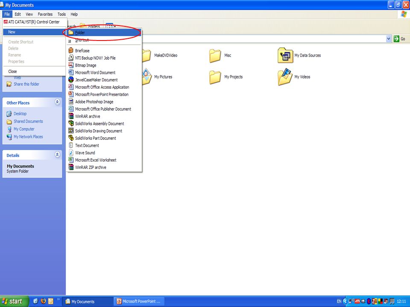
Task: Choose Folder from the New submenu
Action: [x=104, y=33]
